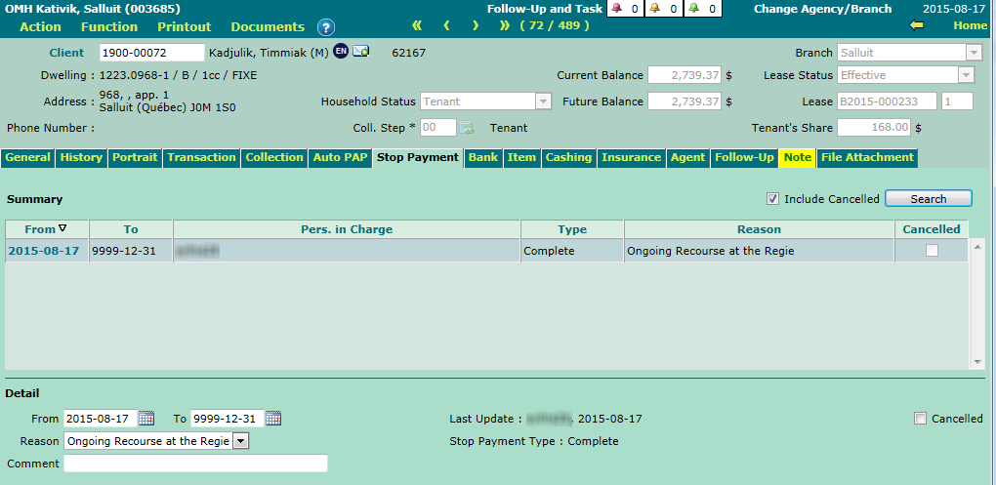Open the To date calendar picker
996x485 pixels.
(x=273, y=419)
